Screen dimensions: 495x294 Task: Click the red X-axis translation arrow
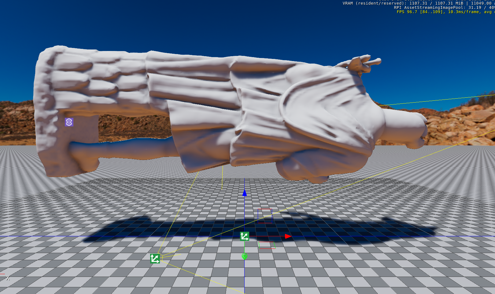tap(287, 236)
